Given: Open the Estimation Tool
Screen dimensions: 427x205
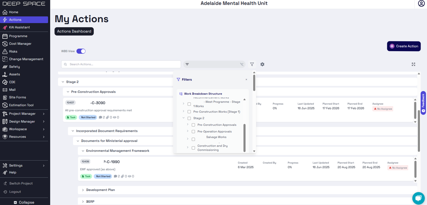Looking at the screenshot, I should coord(21,105).
